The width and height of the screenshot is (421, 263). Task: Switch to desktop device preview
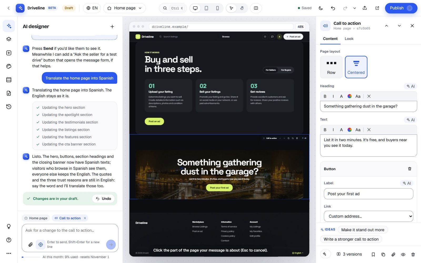point(195,8)
